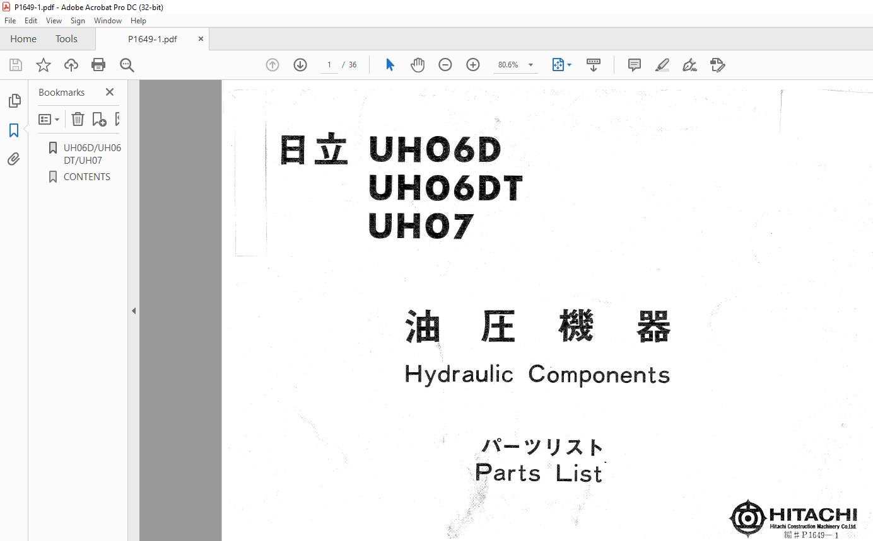This screenshot has width=873, height=541.
Task: Click the Bookmarks panel title
Action: coord(61,92)
